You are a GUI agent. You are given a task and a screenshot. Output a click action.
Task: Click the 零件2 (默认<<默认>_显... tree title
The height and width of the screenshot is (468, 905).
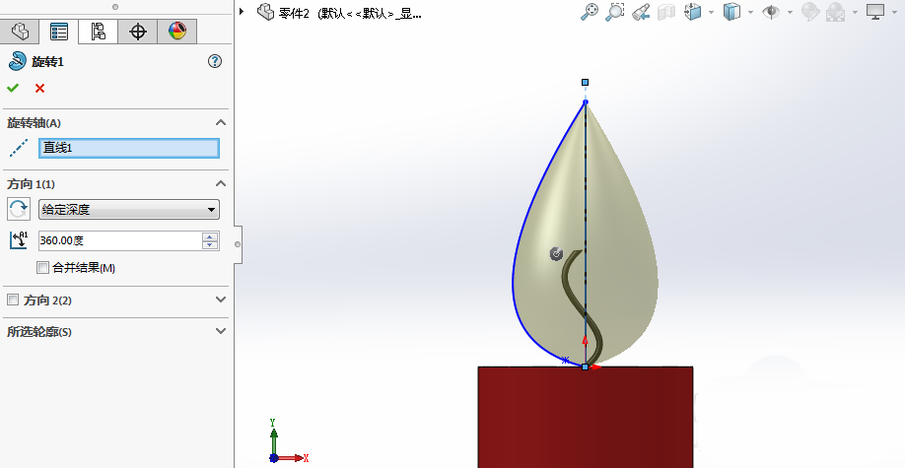pyautogui.click(x=349, y=13)
